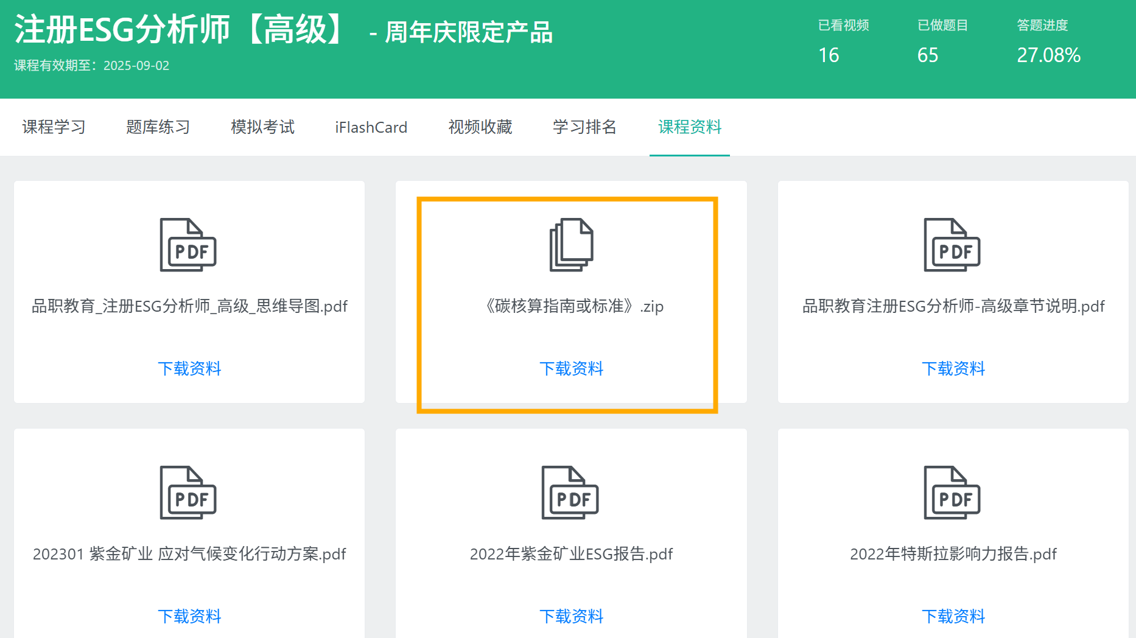Open the 课程学习 tab
Screen dimensions: 1136x638
click(x=54, y=127)
